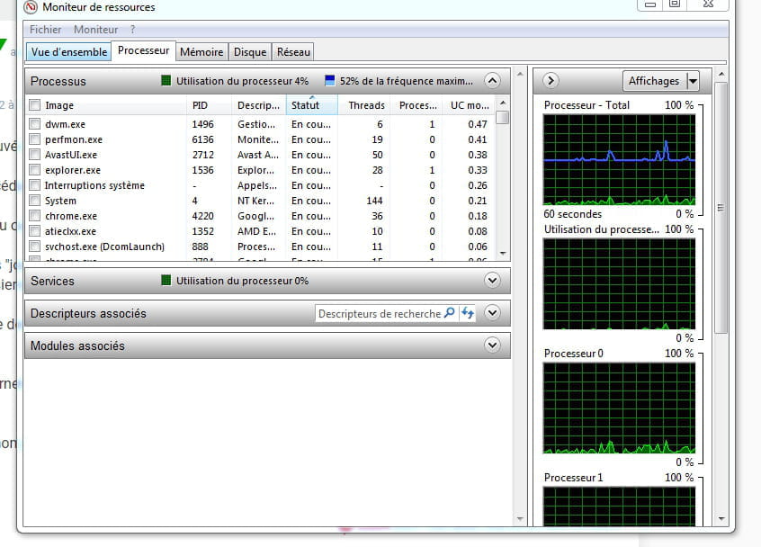Click the refresh arrows icon beside search
This screenshot has height=547, width=761.
(x=468, y=313)
